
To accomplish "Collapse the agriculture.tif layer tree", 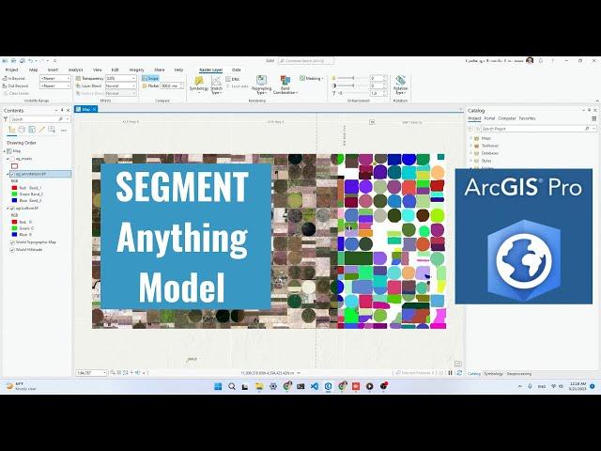I will 8,209.
